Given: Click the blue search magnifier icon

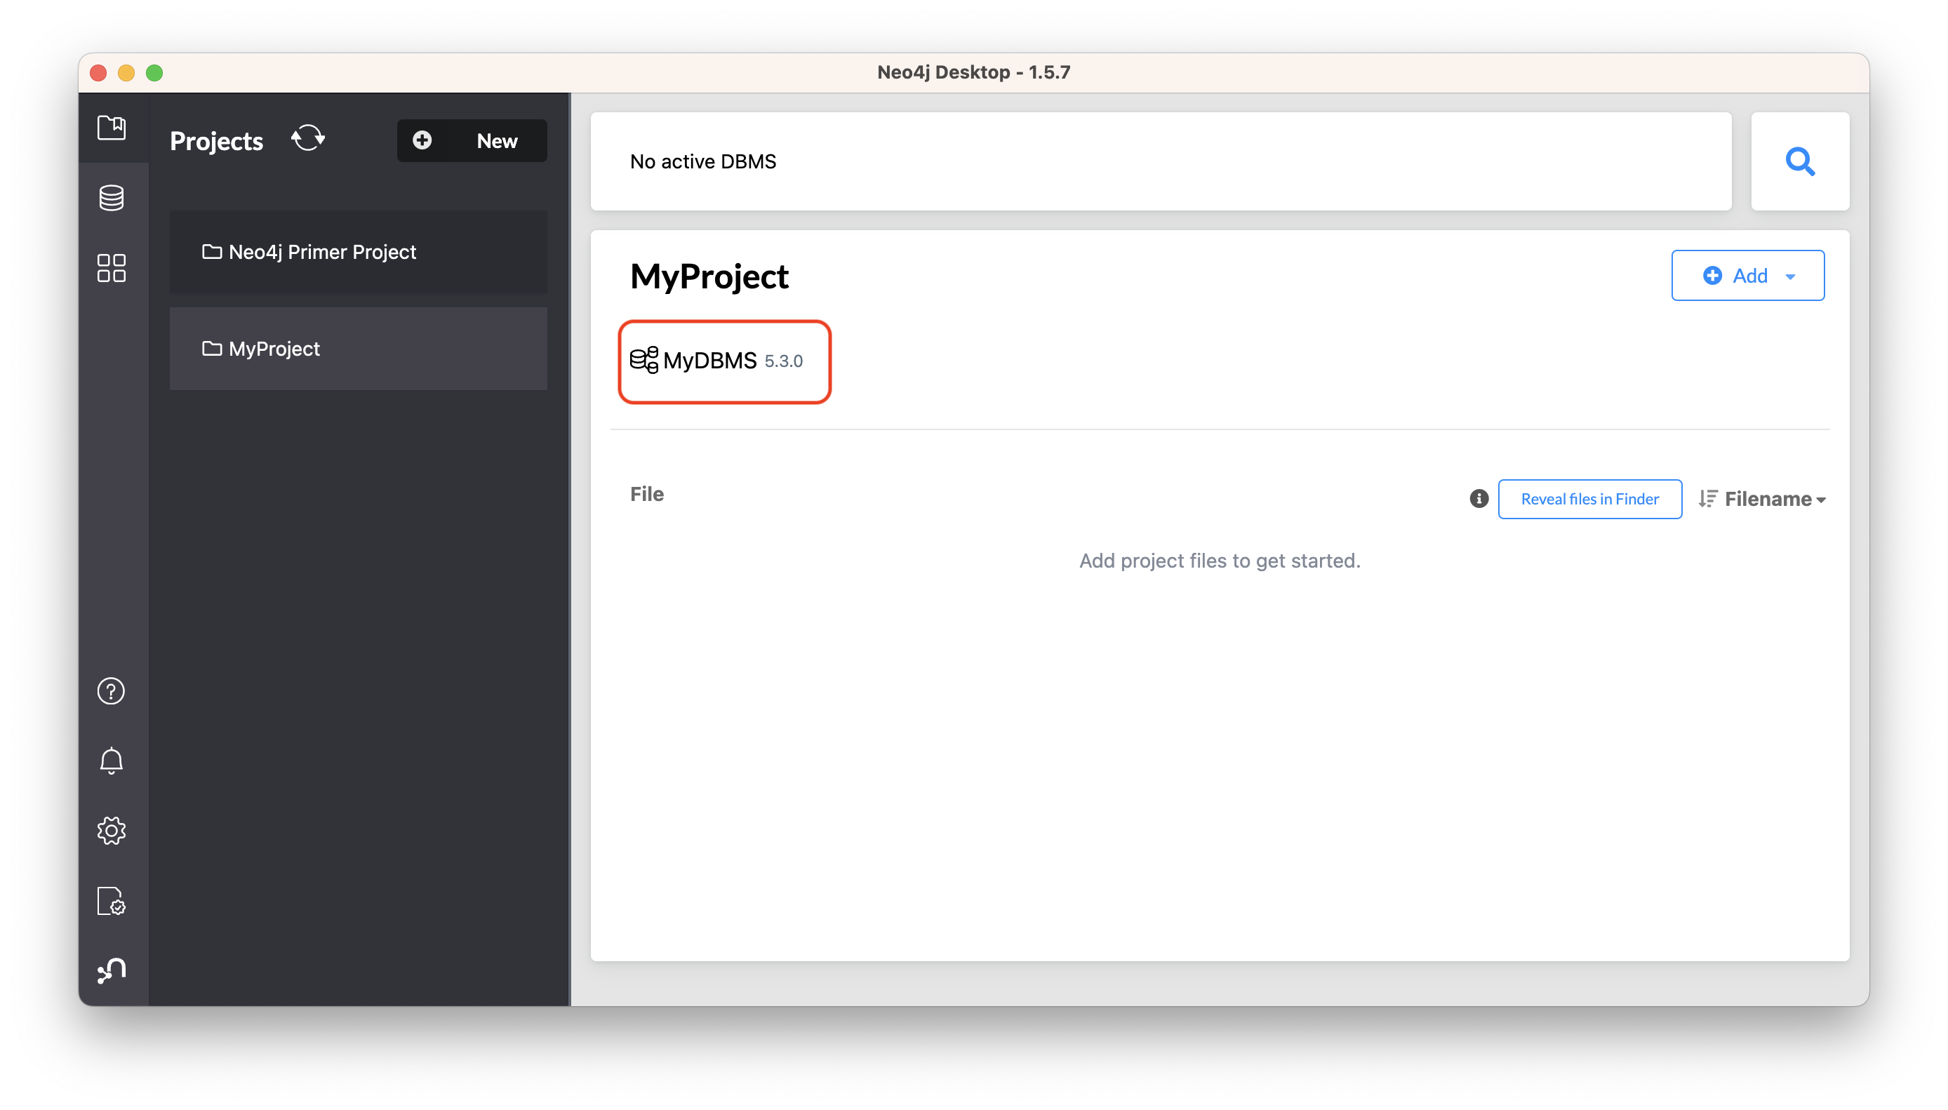Looking at the screenshot, I should (1799, 161).
